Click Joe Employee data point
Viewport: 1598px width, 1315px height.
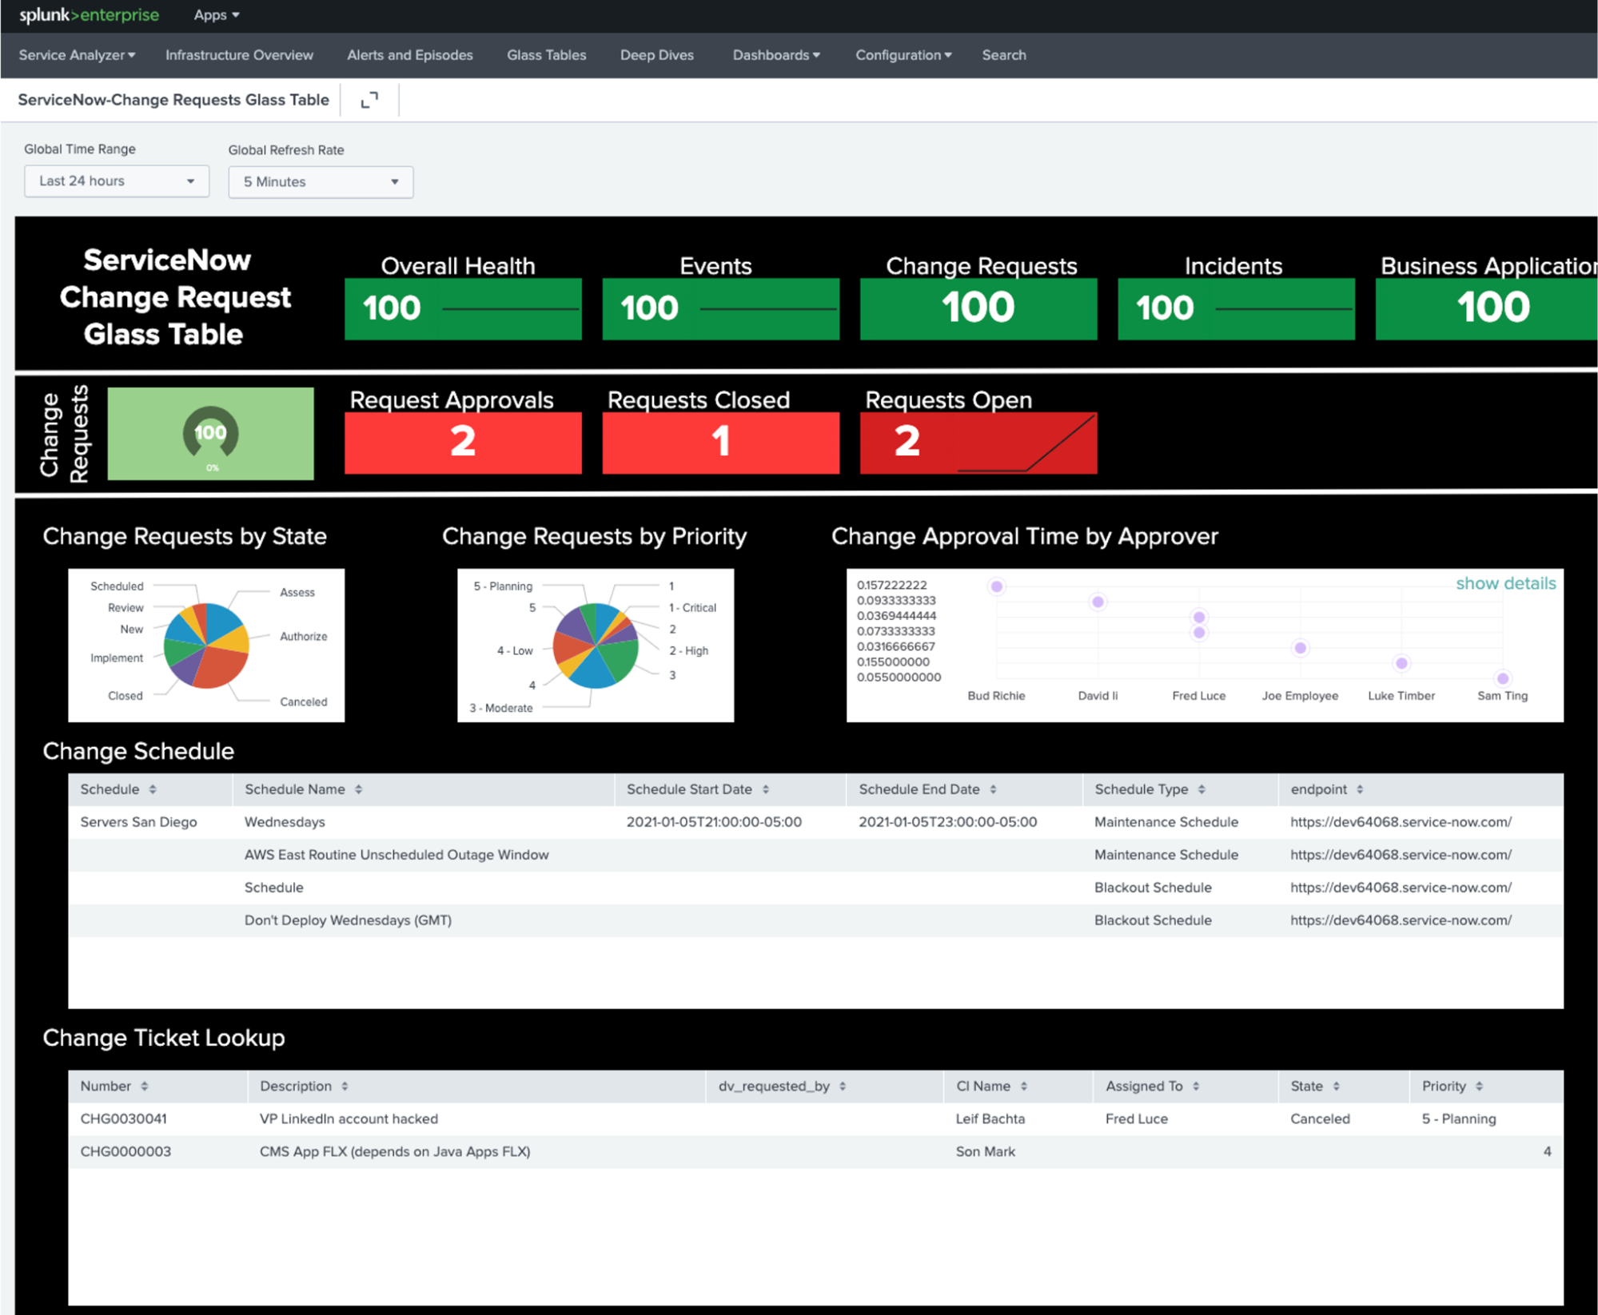1301,648
